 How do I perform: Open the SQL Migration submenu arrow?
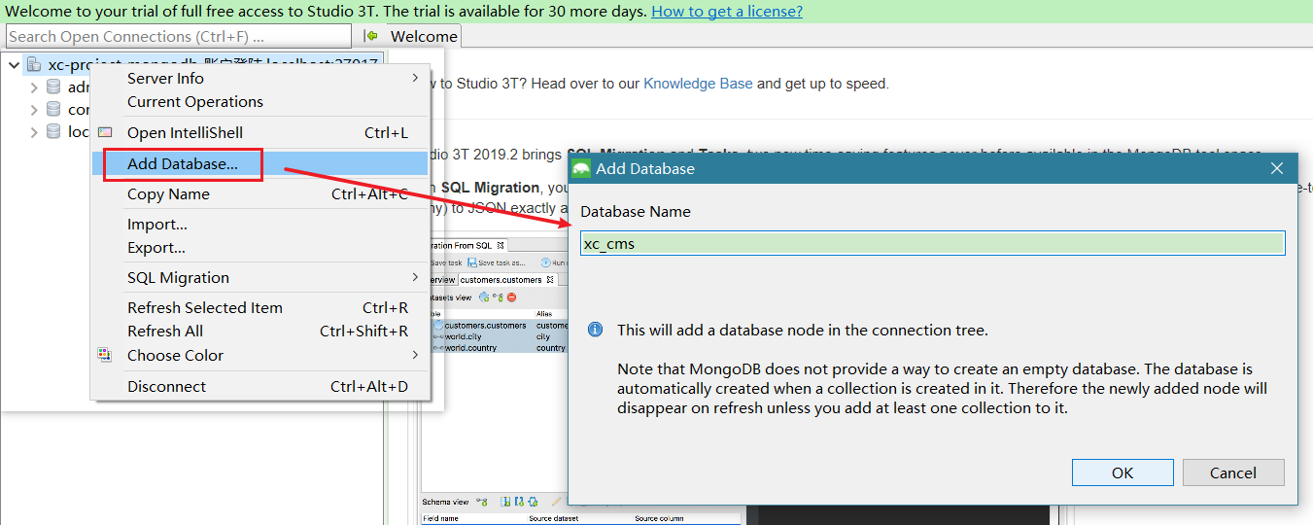pos(415,277)
